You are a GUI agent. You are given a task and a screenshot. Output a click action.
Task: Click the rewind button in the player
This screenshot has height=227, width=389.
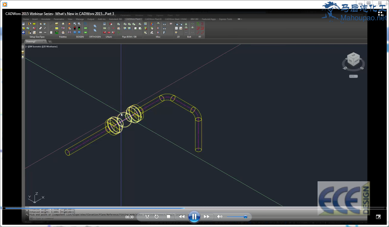point(182,217)
